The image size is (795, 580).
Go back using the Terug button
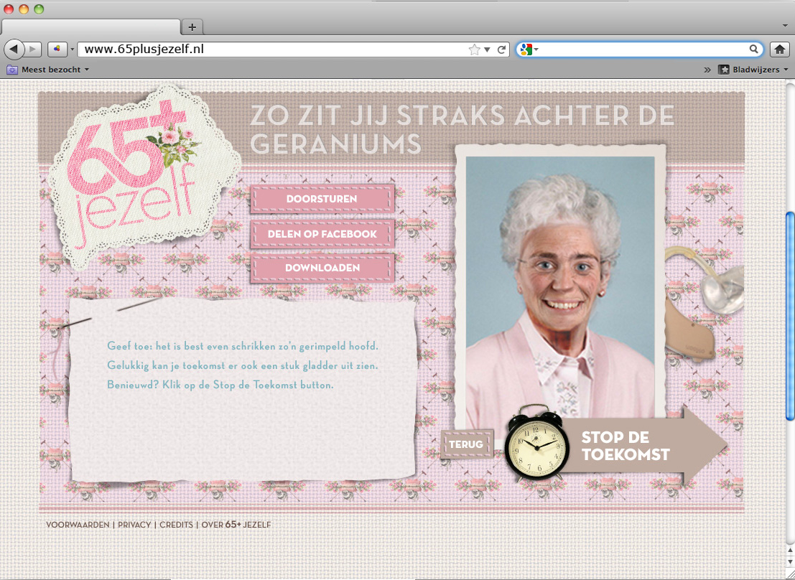coord(466,444)
